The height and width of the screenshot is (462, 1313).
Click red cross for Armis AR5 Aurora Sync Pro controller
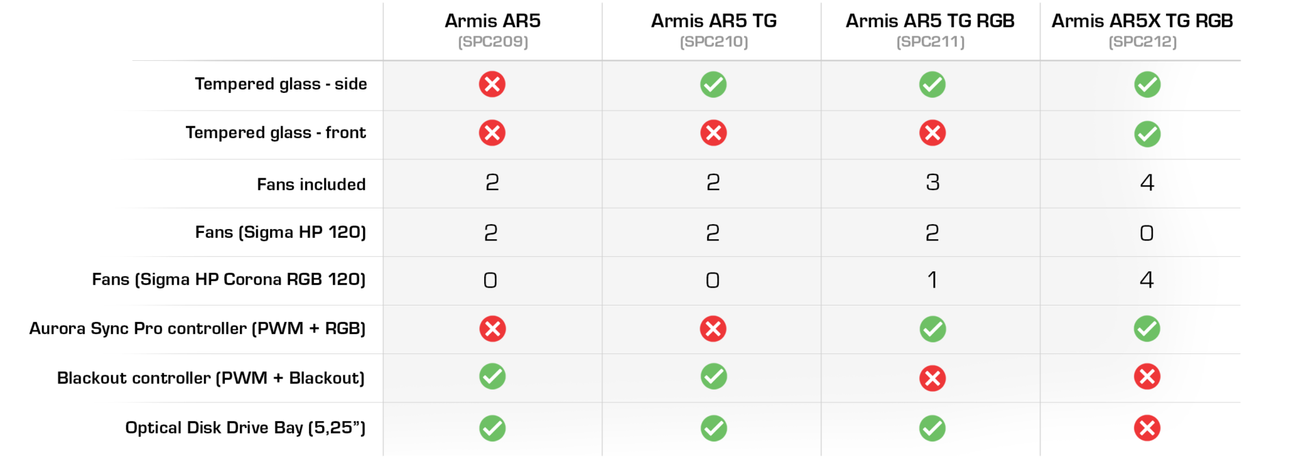click(492, 329)
